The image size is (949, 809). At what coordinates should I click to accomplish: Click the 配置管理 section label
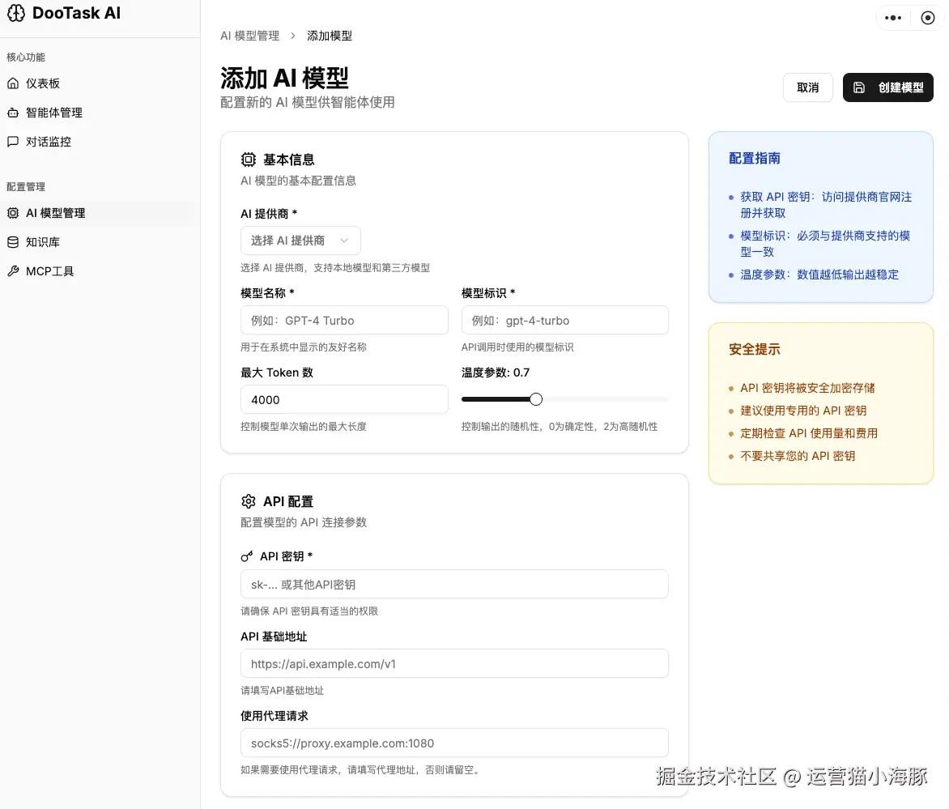pos(25,187)
